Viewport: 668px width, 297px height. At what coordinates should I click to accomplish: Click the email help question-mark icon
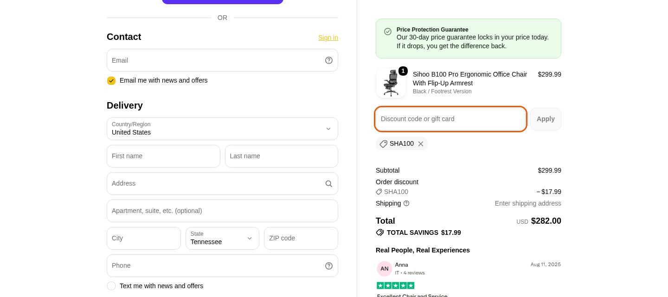point(329,60)
